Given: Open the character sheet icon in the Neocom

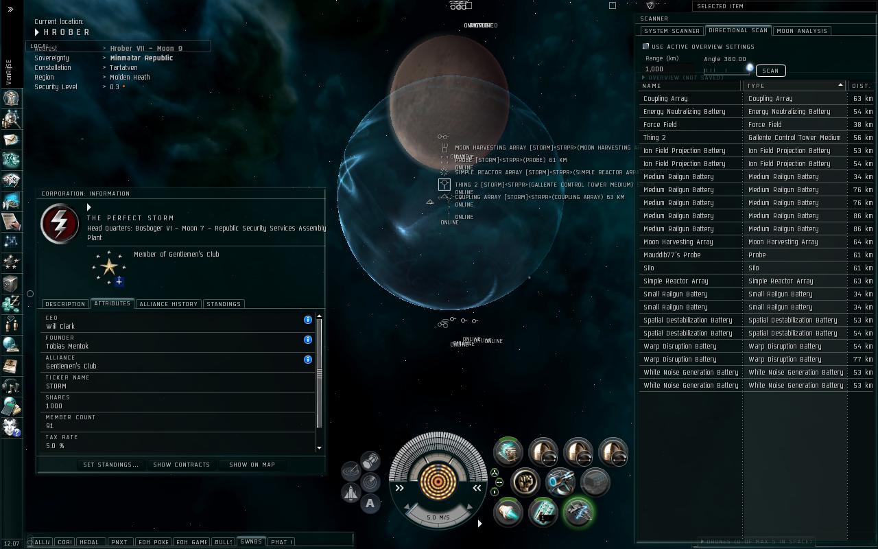Looking at the screenshot, I should point(11,98).
